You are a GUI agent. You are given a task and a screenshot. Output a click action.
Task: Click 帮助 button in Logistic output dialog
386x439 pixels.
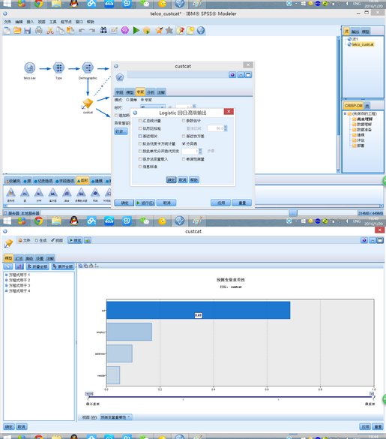(x=194, y=180)
